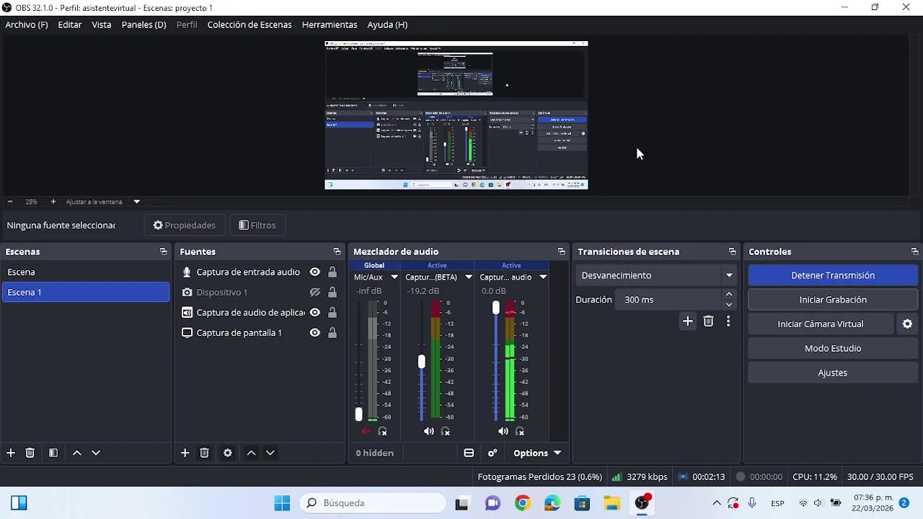Image resolution: width=923 pixels, height=519 pixels.
Task: Open Captur...(BETA) channel dropdown arrow
Action: 469,277
